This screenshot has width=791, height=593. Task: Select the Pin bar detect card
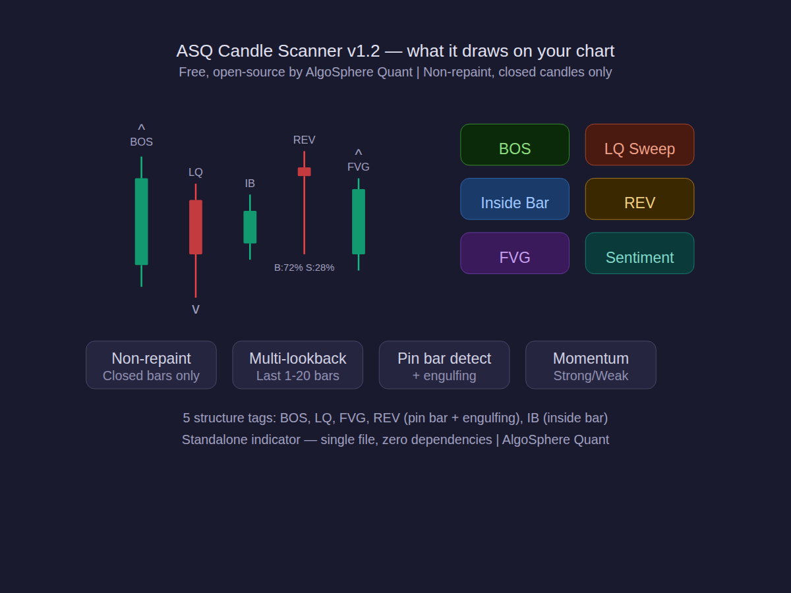[x=444, y=365]
